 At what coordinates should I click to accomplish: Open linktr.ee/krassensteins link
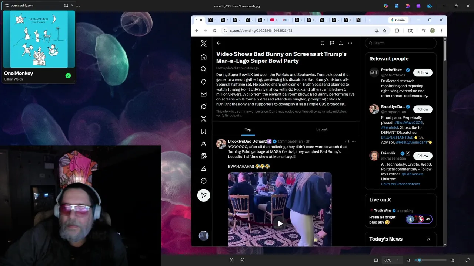400,184
